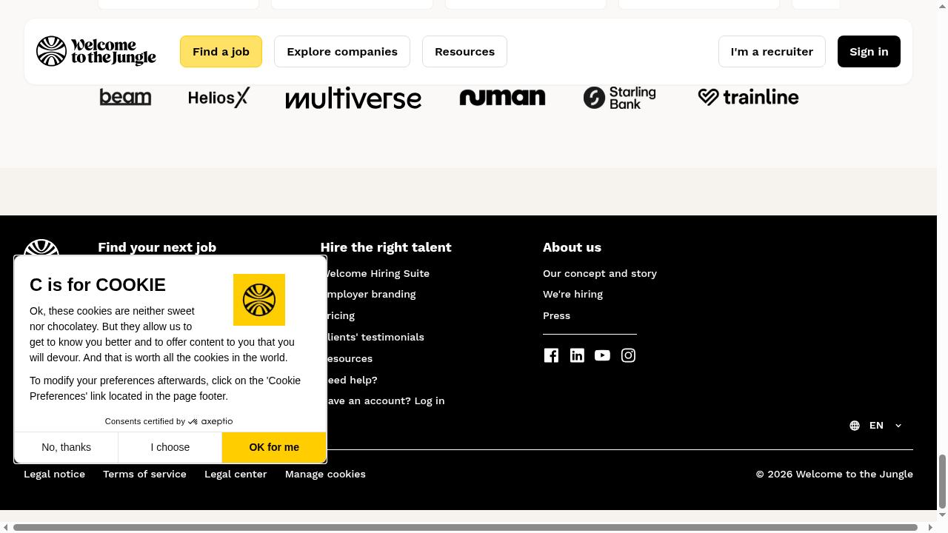The width and height of the screenshot is (948, 533).
Task: Open the Facebook social icon
Action: 551,355
